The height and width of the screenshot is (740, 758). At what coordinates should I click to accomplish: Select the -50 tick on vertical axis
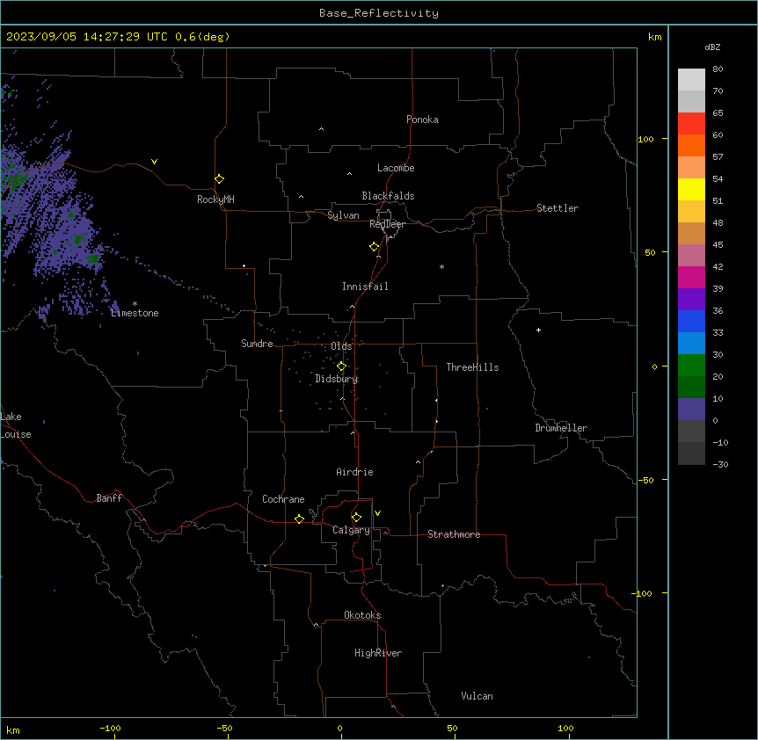645,480
